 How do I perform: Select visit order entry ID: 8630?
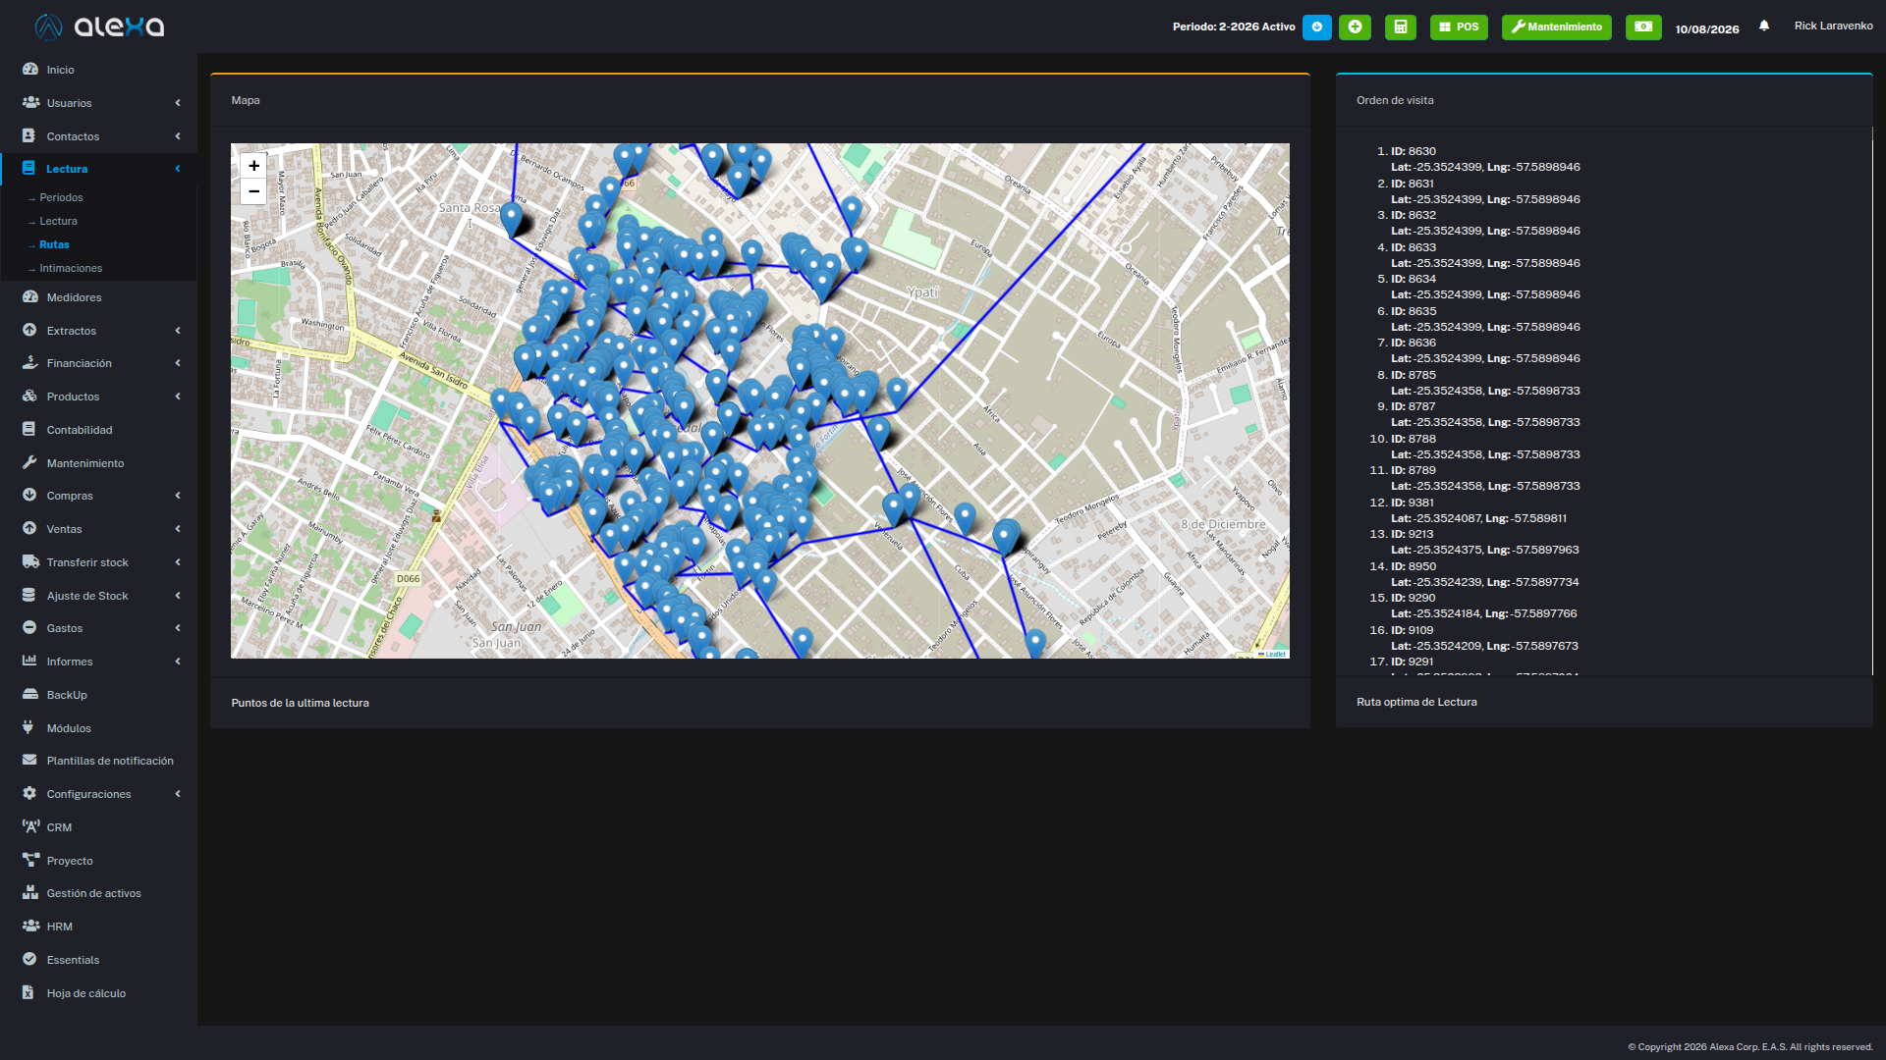1413,151
